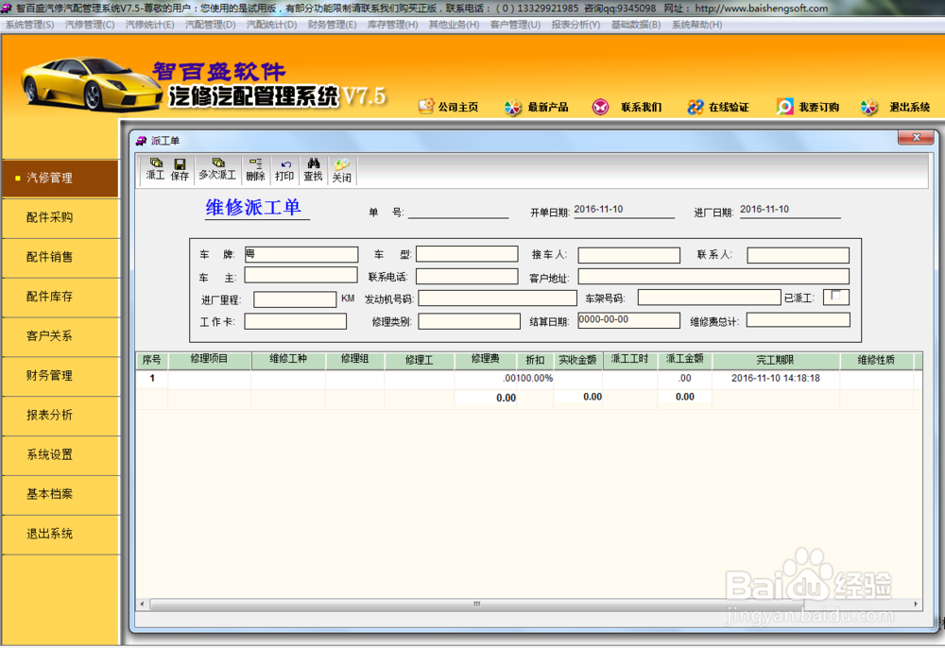Select 配件销售 in the sidebar
945x648 pixels.
pos(60,257)
